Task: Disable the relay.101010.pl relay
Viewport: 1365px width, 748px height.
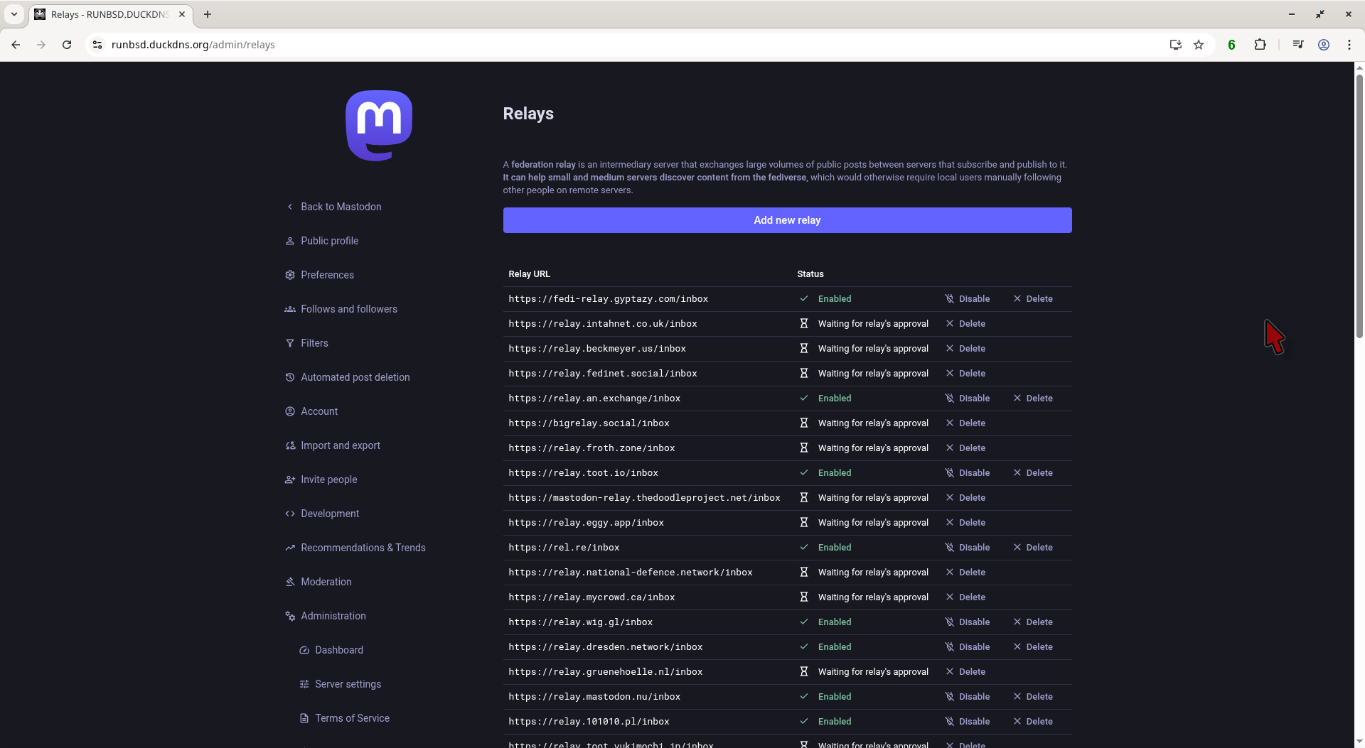Action: (x=967, y=722)
